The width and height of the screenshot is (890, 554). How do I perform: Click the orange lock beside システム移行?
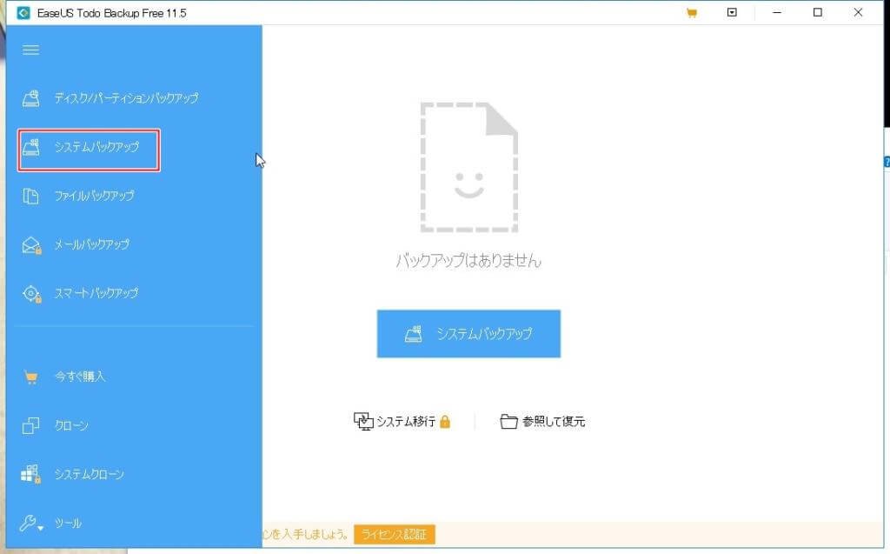click(445, 422)
